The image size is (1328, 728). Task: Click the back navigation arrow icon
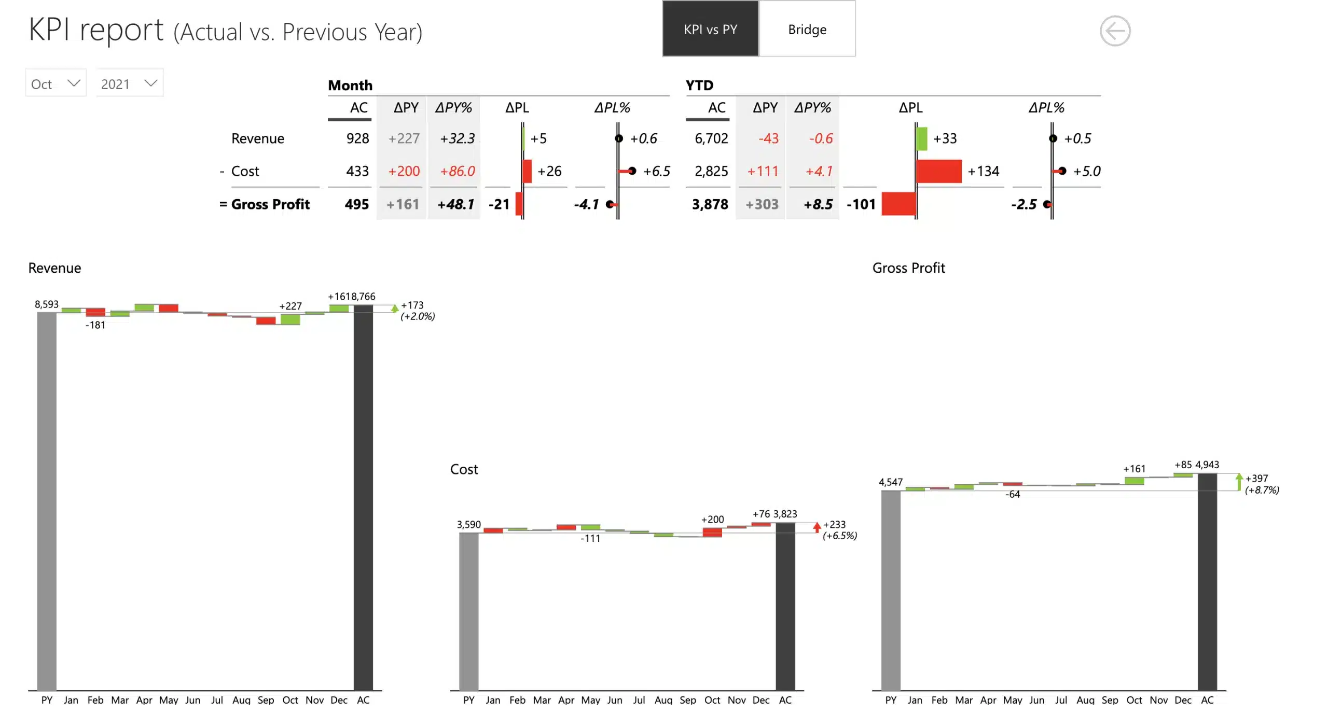point(1115,31)
